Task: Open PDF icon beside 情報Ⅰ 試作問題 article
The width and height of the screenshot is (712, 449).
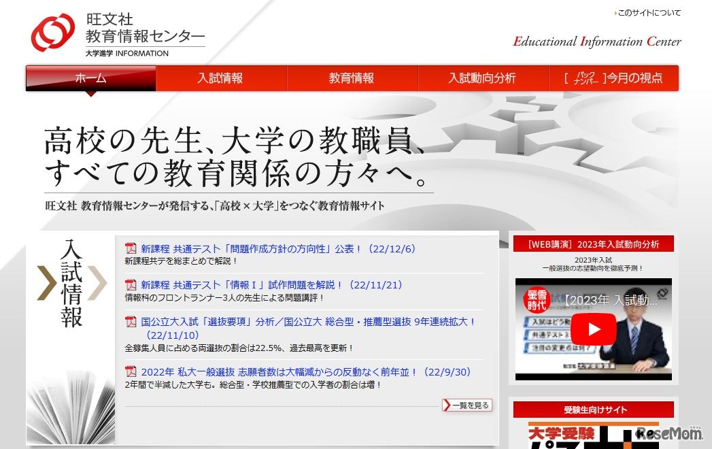Action: (x=131, y=285)
